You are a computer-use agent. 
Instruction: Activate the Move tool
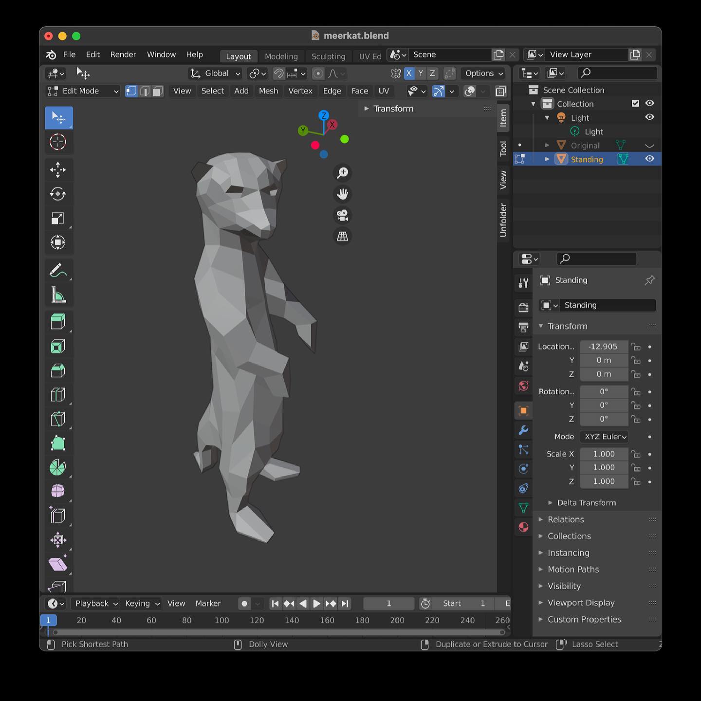click(x=58, y=170)
